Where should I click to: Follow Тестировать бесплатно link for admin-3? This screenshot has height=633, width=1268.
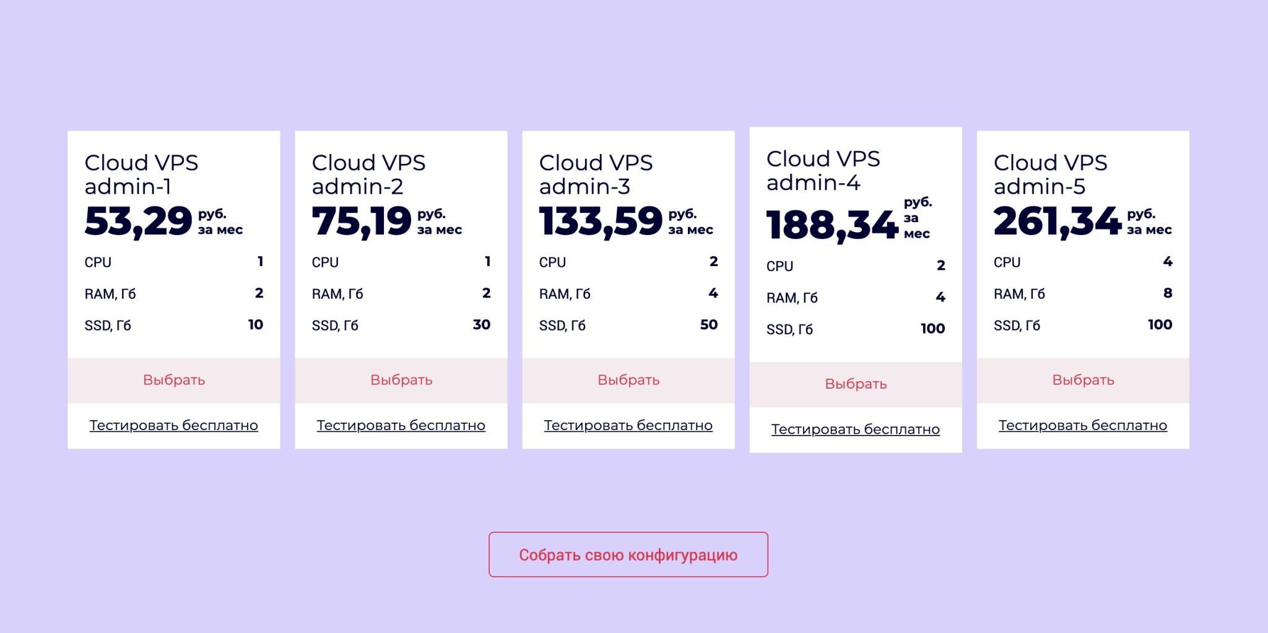pos(628,425)
